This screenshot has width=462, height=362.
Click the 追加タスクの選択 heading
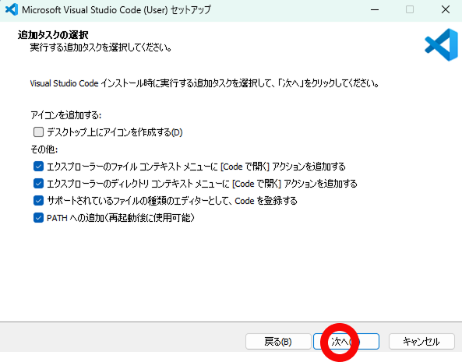pyautogui.click(x=53, y=35)
